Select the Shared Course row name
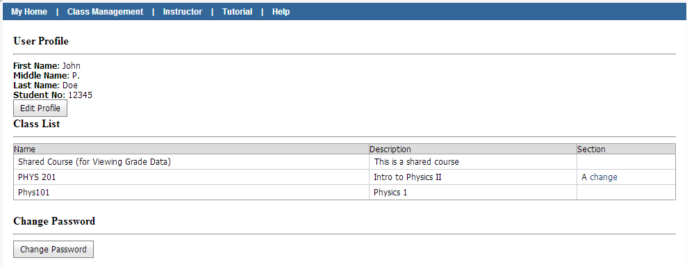This screenshot has height=267, width=687. coord(94,162)
